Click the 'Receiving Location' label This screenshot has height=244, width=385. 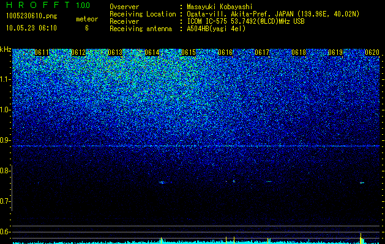[x=143, y=14]
